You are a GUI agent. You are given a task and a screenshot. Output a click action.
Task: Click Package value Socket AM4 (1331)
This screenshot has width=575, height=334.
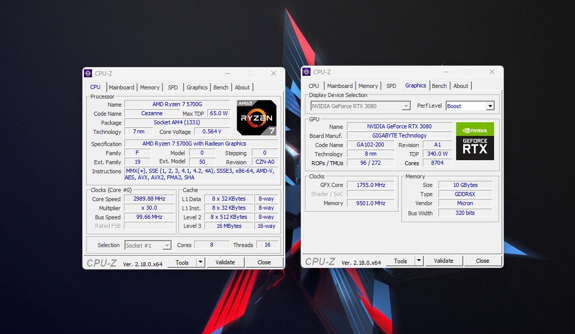click(x=177, y=122)
